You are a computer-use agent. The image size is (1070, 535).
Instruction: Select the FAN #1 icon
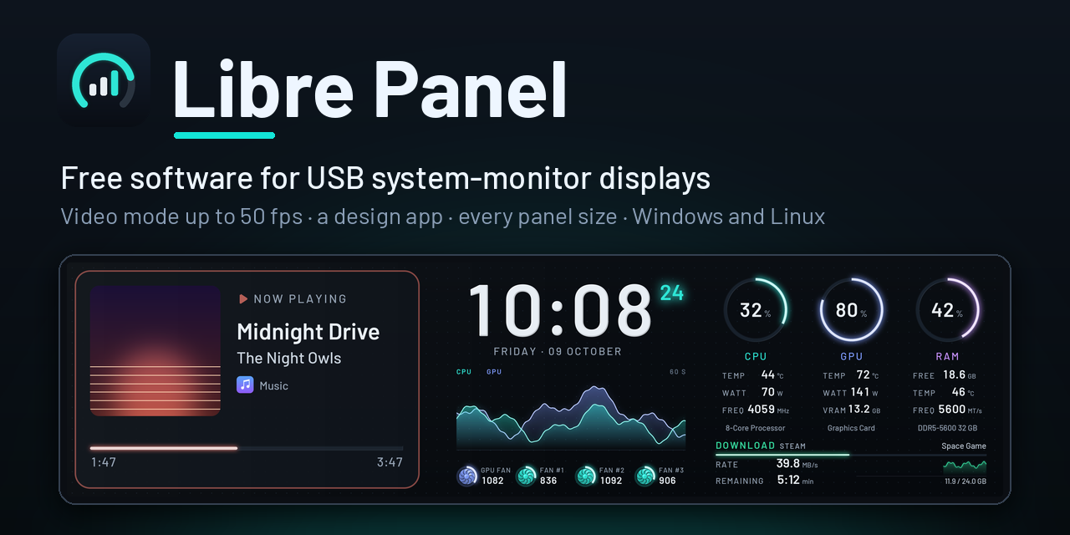526,476
